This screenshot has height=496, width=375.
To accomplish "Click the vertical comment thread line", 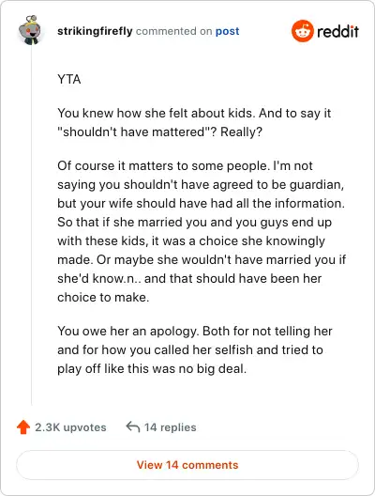I will 31,225.
